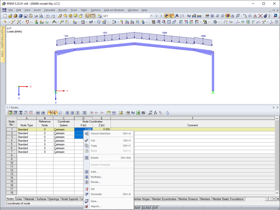Switch to the Materials table tab
The image size is (280, 210).
(x=29, y=199)
